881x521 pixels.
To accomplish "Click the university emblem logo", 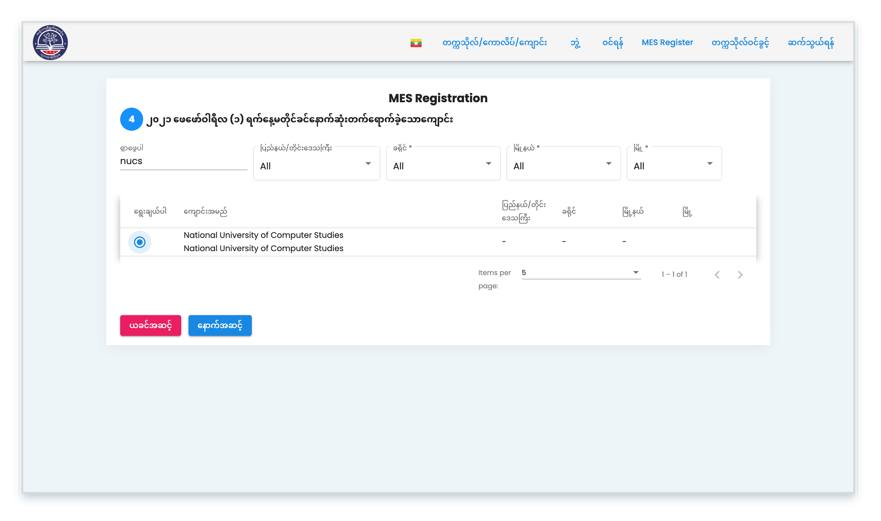I will pos(50,43).
